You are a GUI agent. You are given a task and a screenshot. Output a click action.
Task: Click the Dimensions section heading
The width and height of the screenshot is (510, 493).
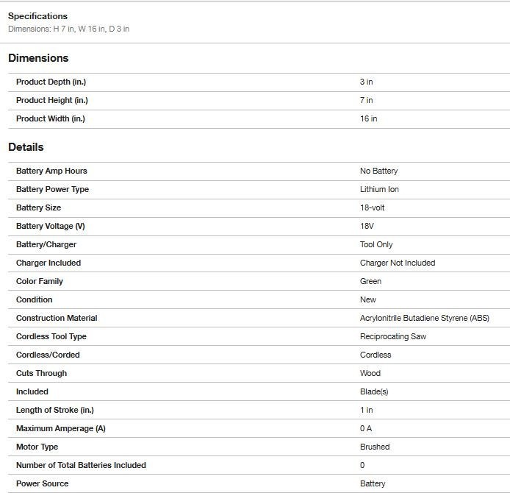pos(38,58)
